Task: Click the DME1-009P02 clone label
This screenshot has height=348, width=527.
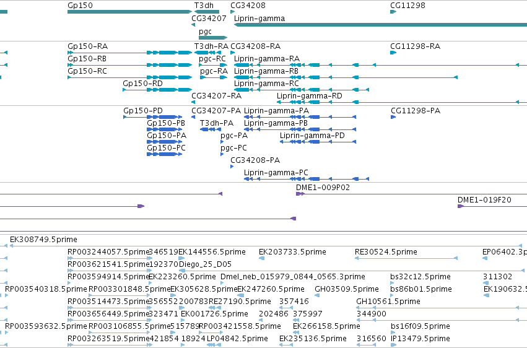Action: click(x=323, y=188)
